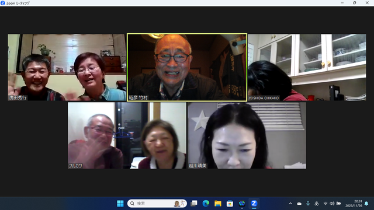The width and height of the screenshot is (374, 210).
Task: Click the 越川靖美 name label
Action: tap(198, 166)
